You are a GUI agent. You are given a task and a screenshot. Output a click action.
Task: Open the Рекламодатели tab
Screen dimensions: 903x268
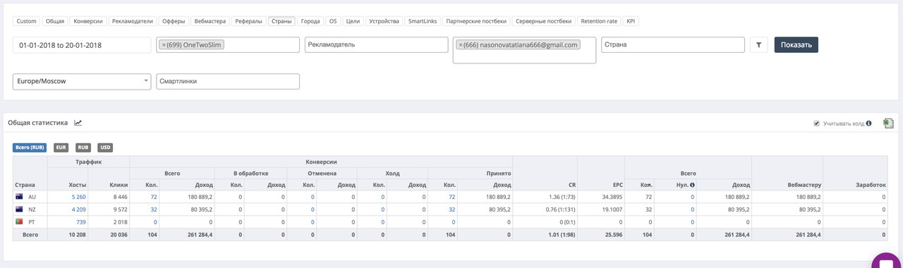pyautogui.click(x=133, y=21)
